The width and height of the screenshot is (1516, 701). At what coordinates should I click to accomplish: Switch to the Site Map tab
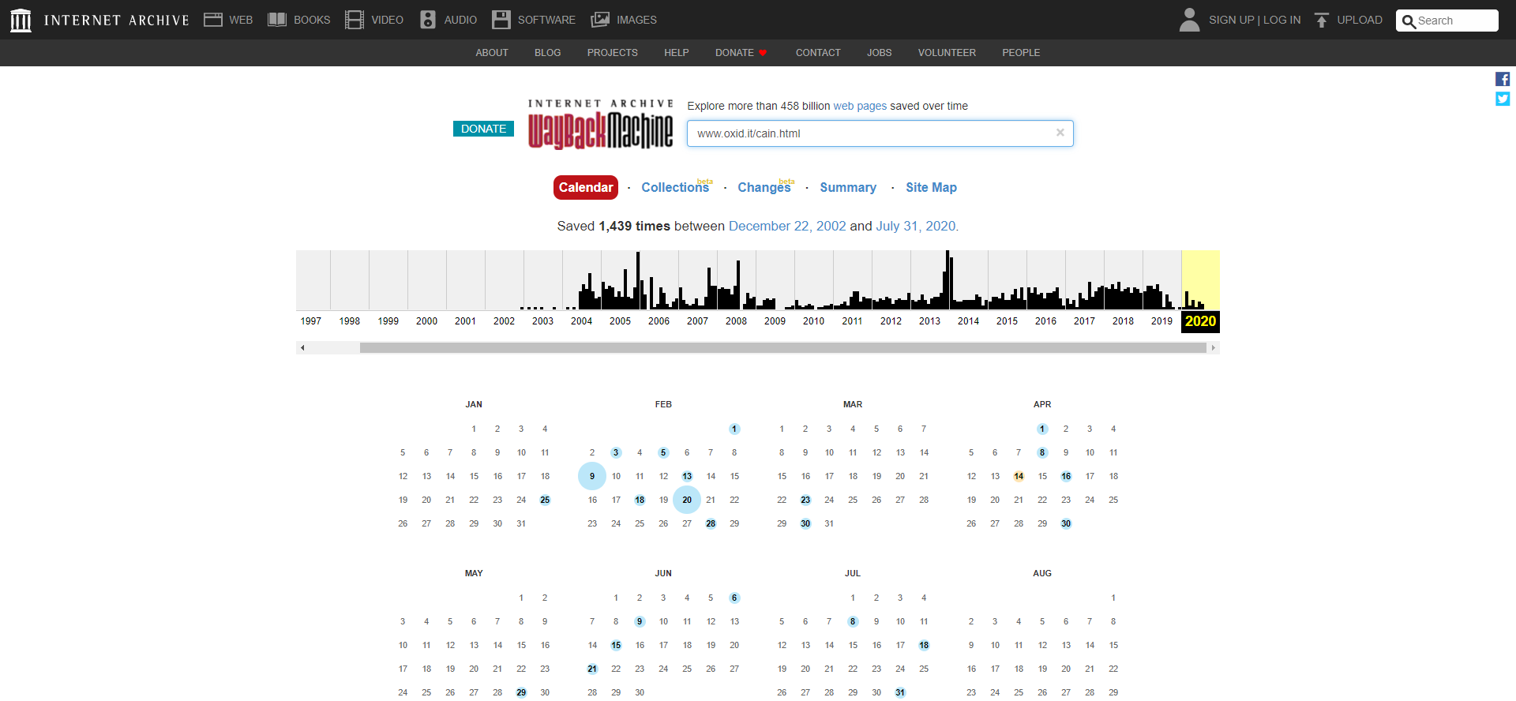tap(931, 187)
